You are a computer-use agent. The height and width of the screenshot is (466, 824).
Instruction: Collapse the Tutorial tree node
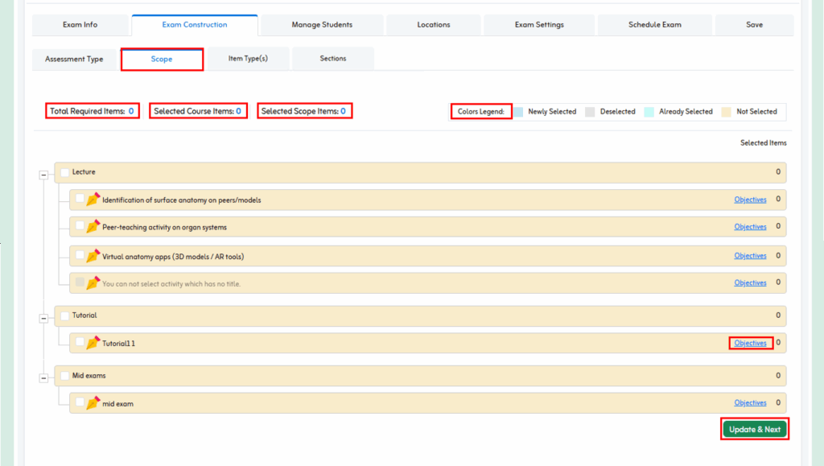pos(43,319)
